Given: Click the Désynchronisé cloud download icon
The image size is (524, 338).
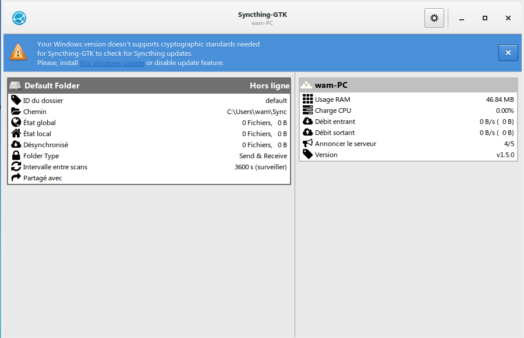Looking at the screenshot, I should 16,145.
